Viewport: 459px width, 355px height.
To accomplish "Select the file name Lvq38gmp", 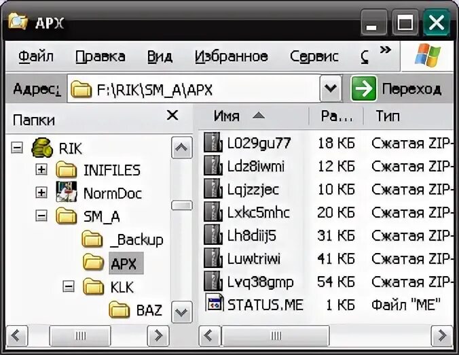I will coord(260,283).
